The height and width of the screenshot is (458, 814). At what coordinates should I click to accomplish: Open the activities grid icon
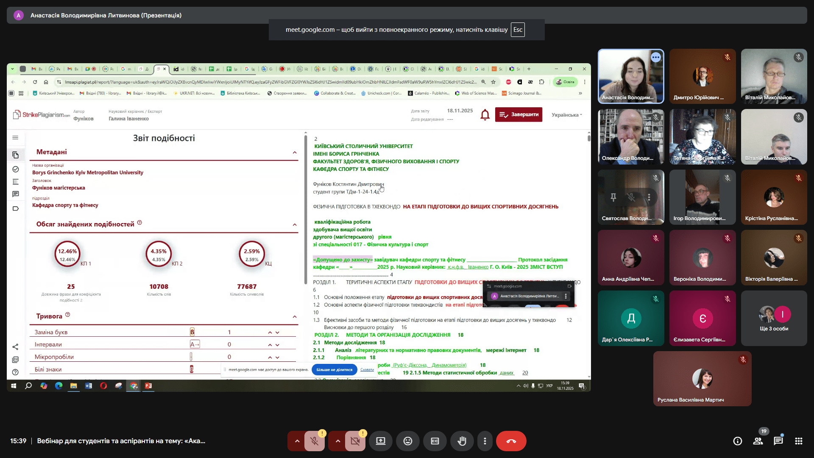pos(799,441)
